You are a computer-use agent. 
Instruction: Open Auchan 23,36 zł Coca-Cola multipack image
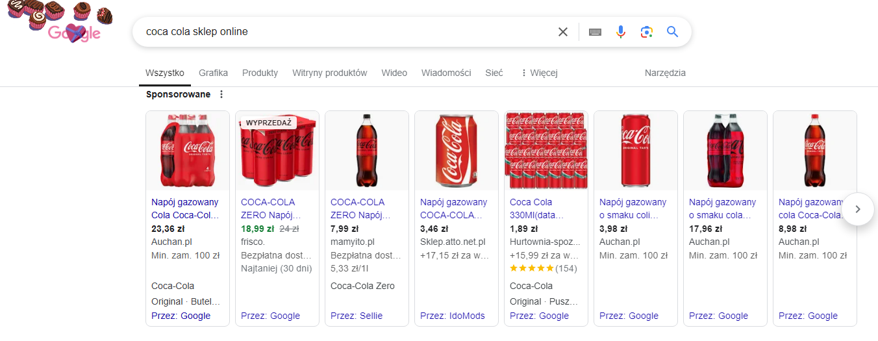188,151
